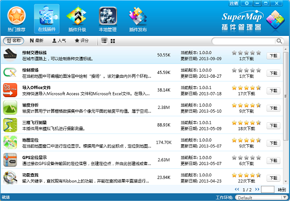Image resolution: width=290 pixels, height=201 pixels.
Task: Sort plugins by 名称
Action: pos(13,41)
